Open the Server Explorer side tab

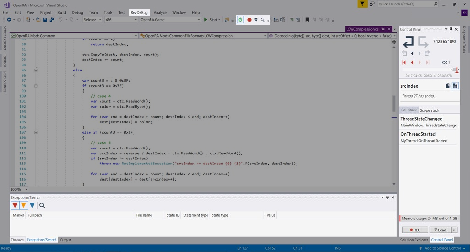pos(5,38)
